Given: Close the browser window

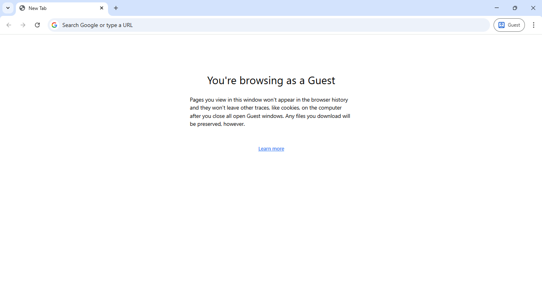Looking at the screenshot, I should [533, 8].
